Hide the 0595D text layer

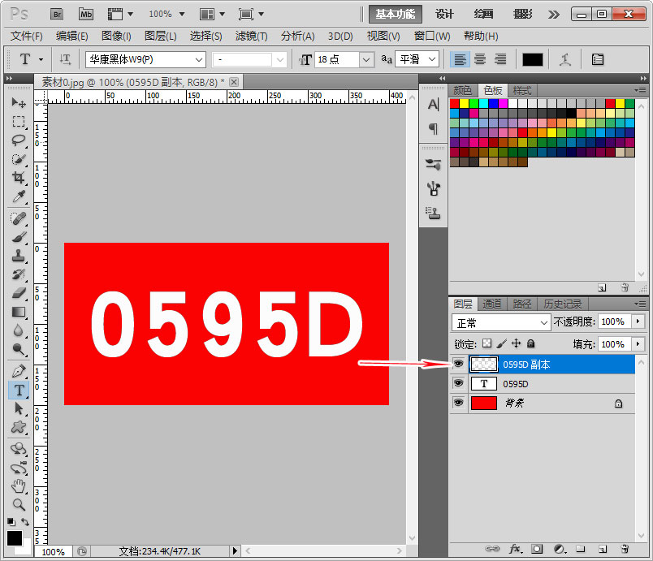click(x=459, y=383)
